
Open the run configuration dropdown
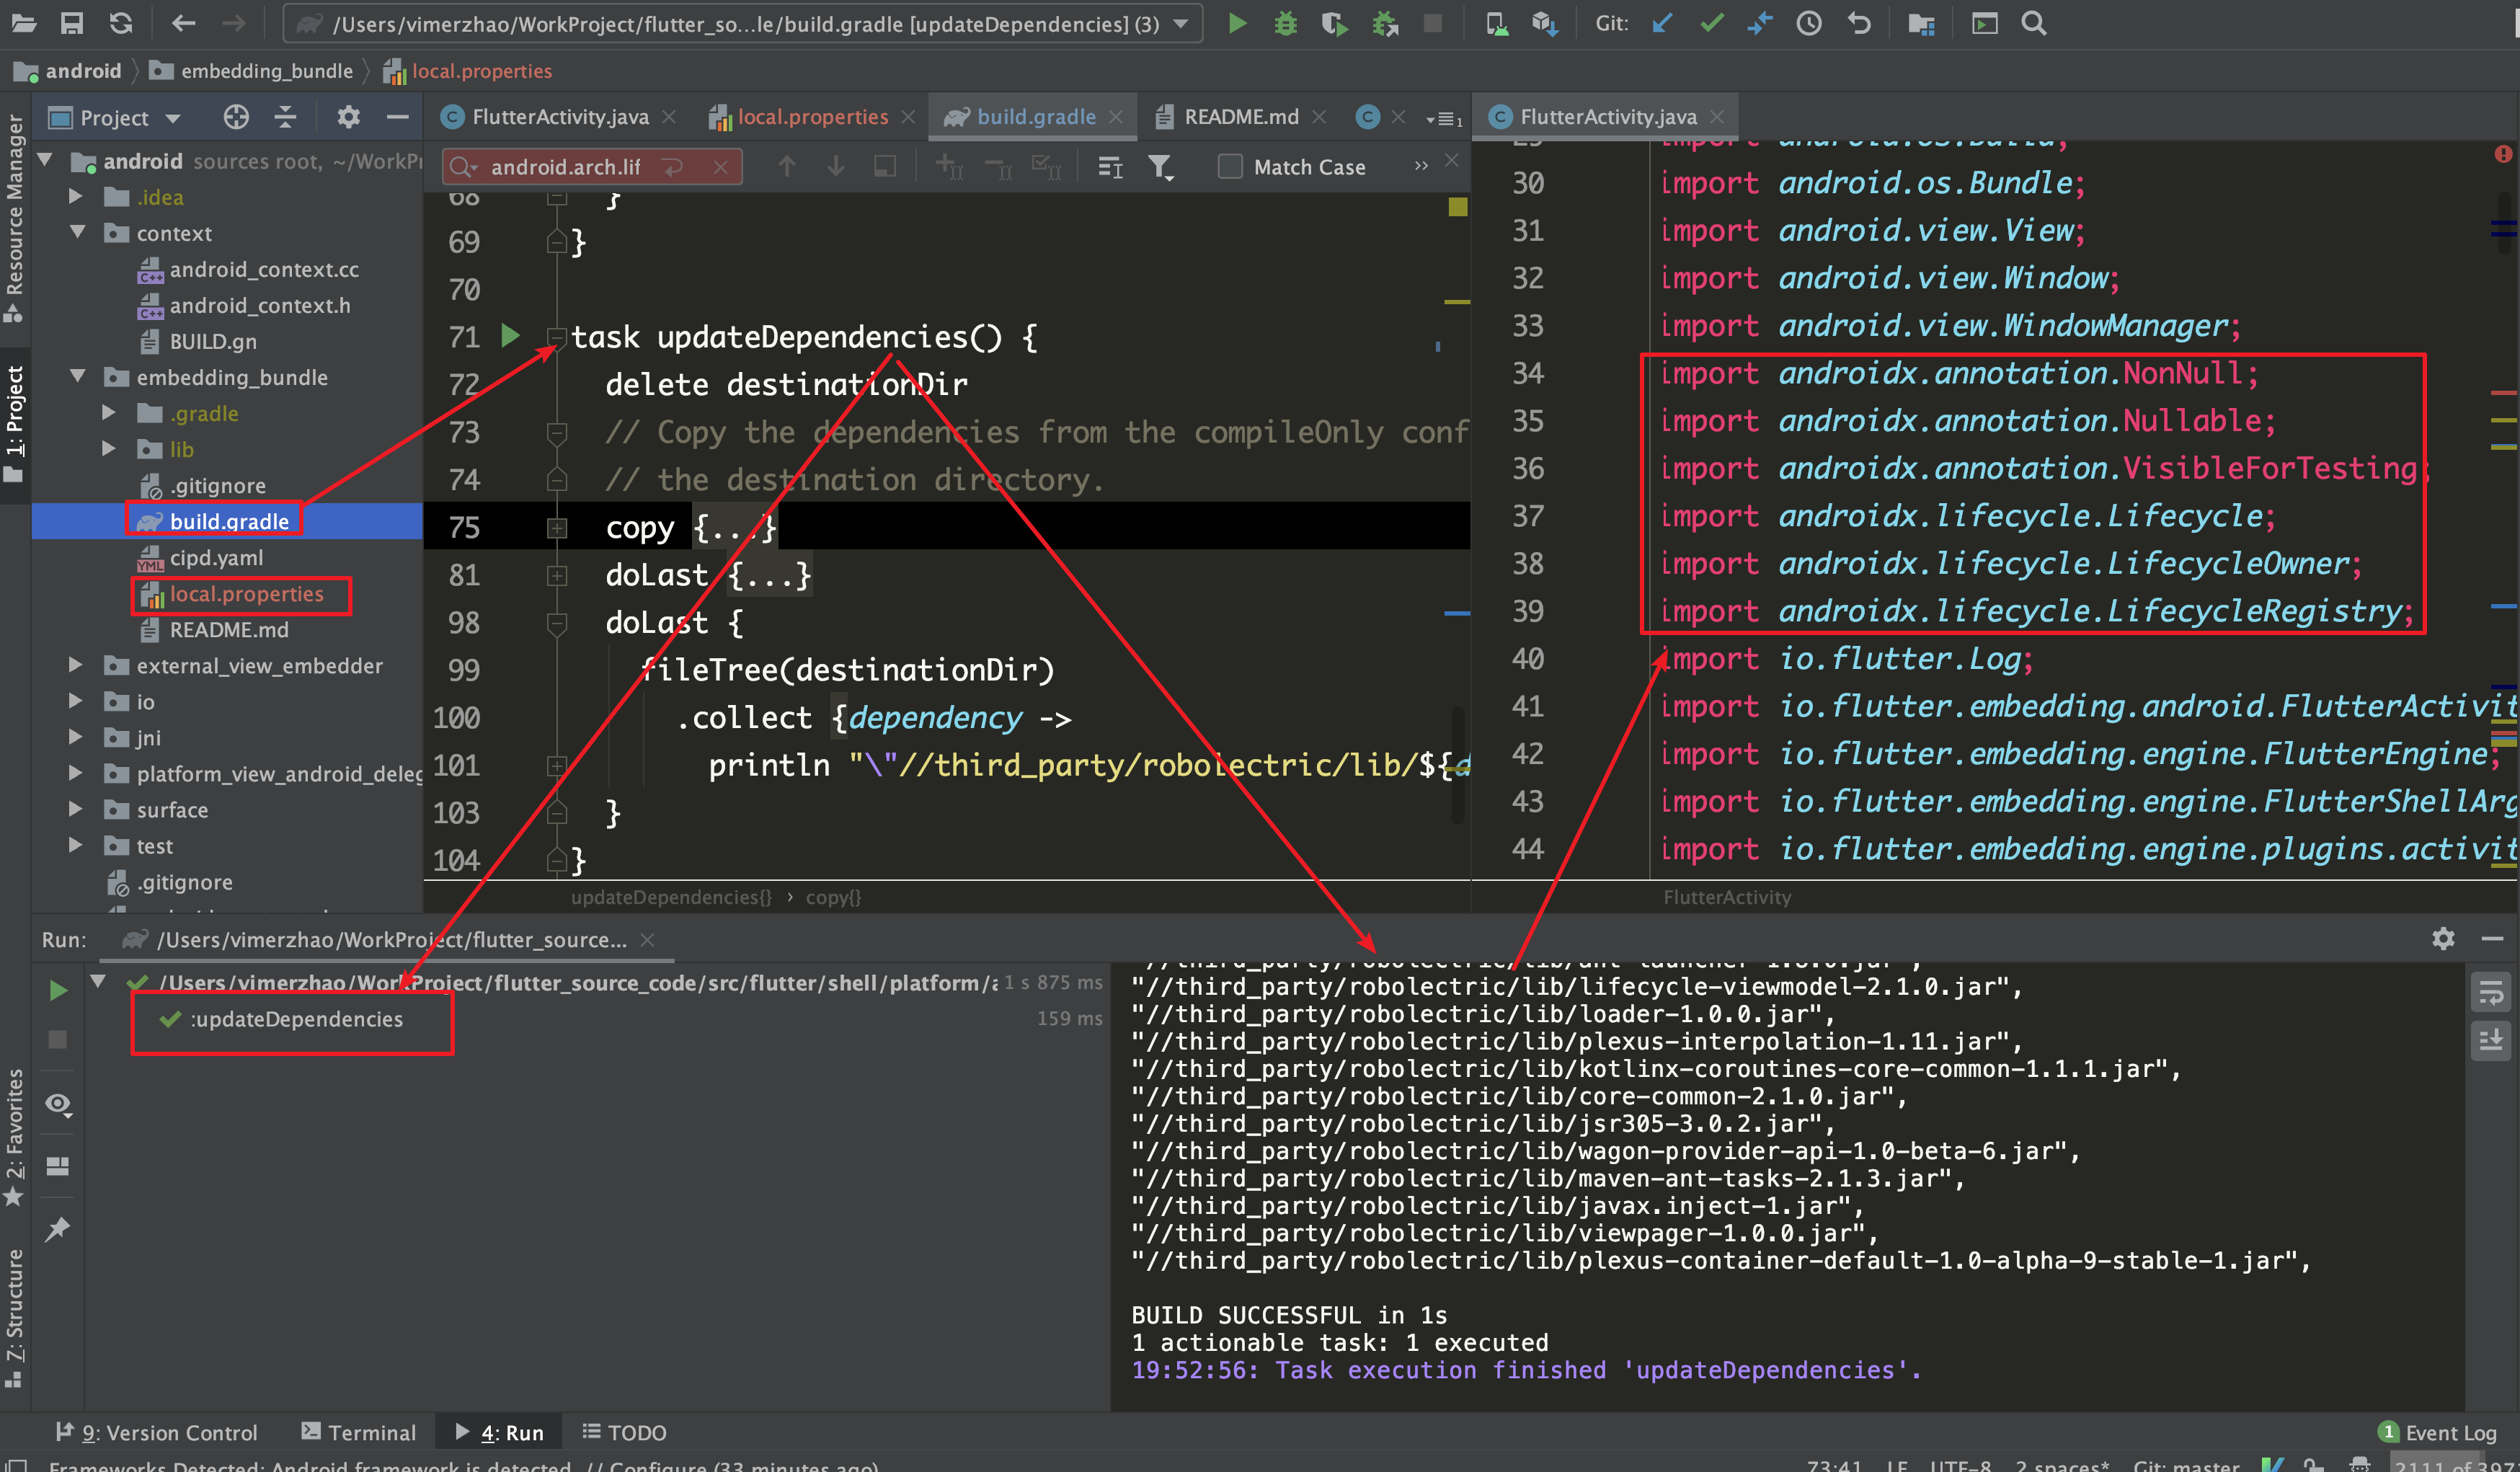pyautogui.click(x=1180, y=23)
